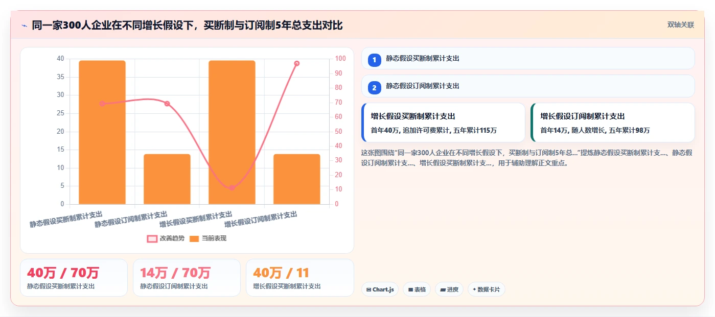The image size is (715, 317).
Task: Click the 40万 / 70万 stat card
Action: [74, 278]
